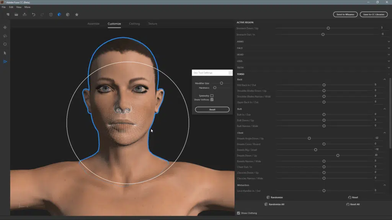This screenshot has width=392, height=220.
Task: Click the Modifier Size slider handle
Action: click(221, 83)
